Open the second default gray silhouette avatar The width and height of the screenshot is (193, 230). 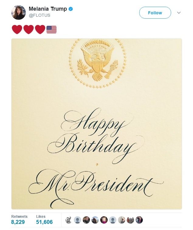[113, 220]
